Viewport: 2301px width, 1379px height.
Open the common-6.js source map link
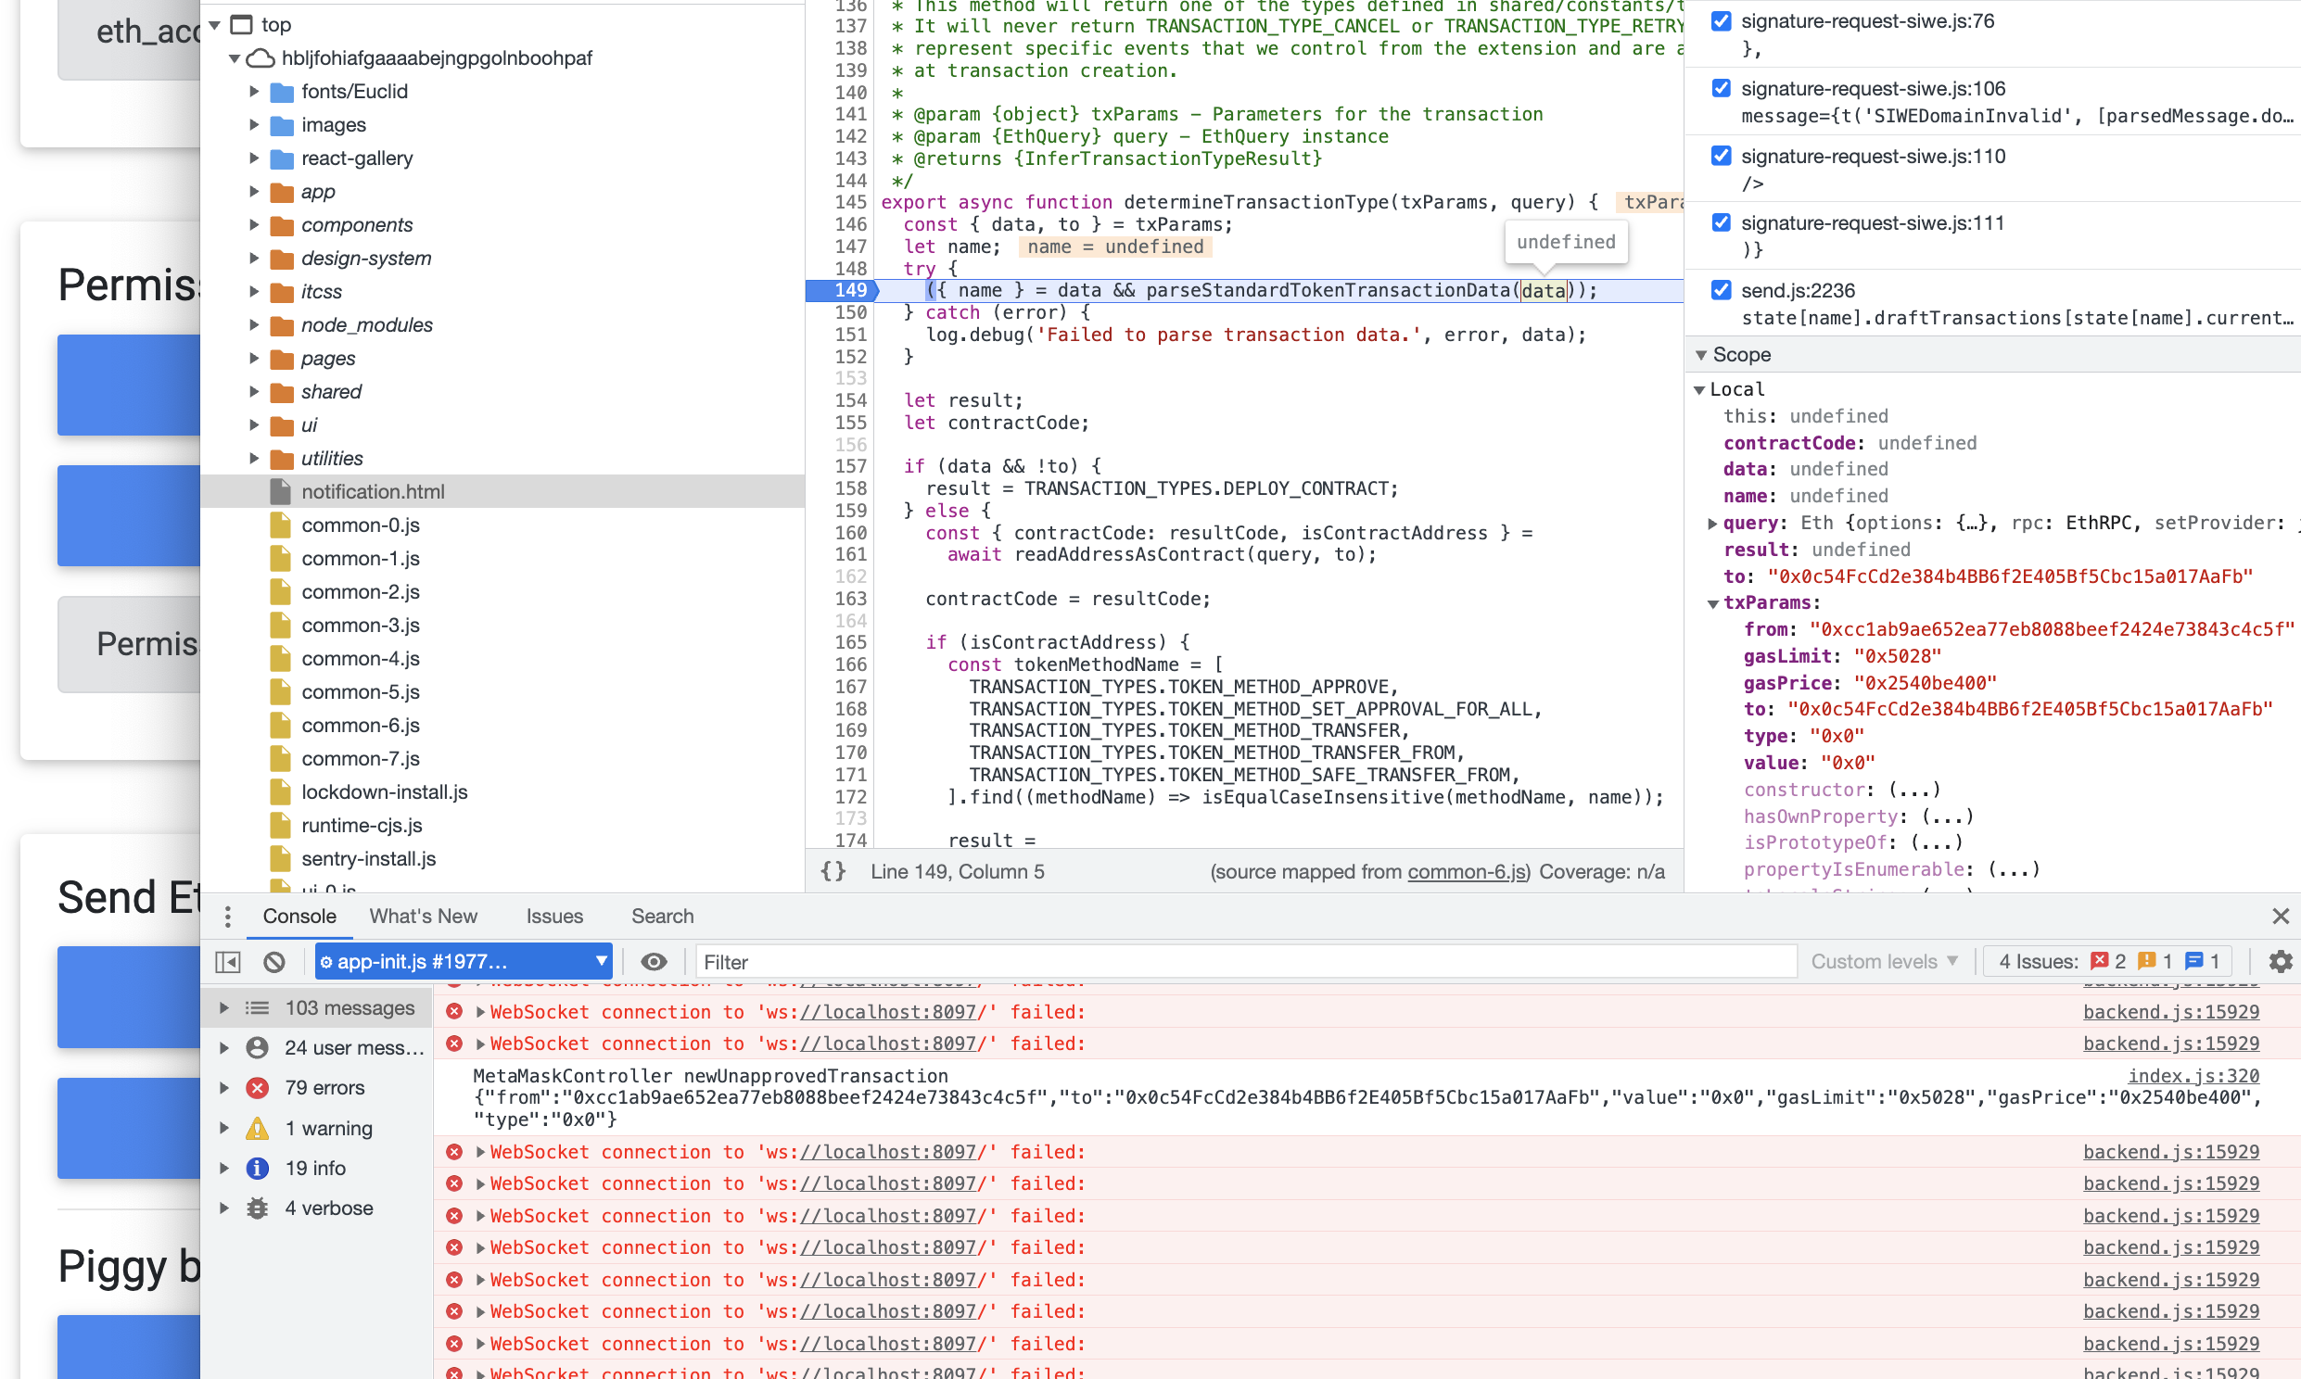(1467, 872)
